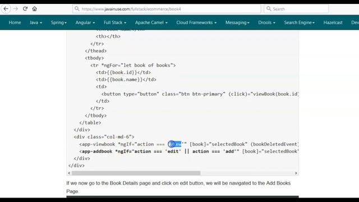Click magnifier icon in address bar
359x202 pixels.
click(x=77, y=9)
